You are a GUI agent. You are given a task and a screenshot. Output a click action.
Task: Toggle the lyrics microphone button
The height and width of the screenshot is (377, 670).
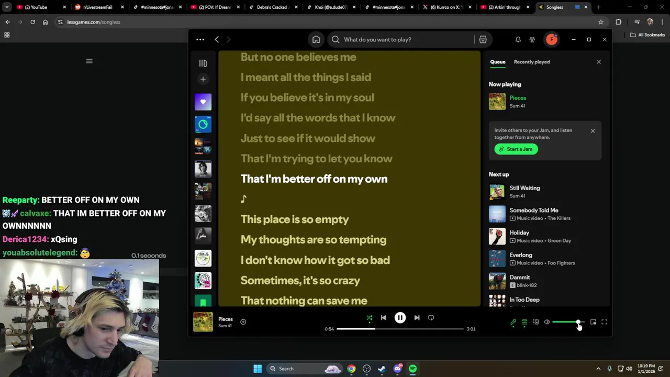[x=513, y=322]
